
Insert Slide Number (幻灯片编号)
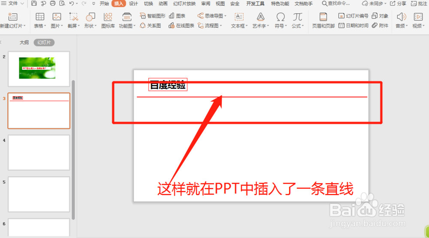point(353,16)
